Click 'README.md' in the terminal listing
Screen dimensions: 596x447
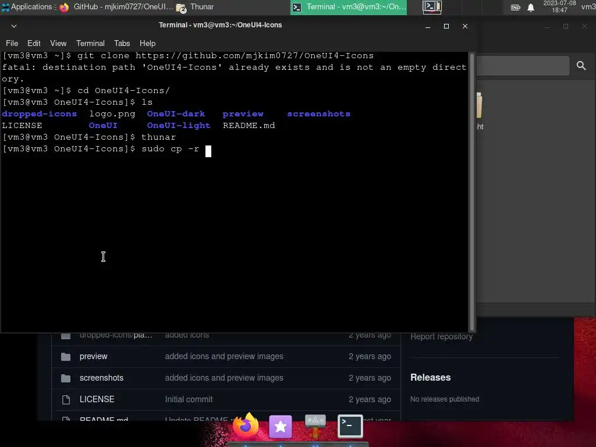coord(249,126)
